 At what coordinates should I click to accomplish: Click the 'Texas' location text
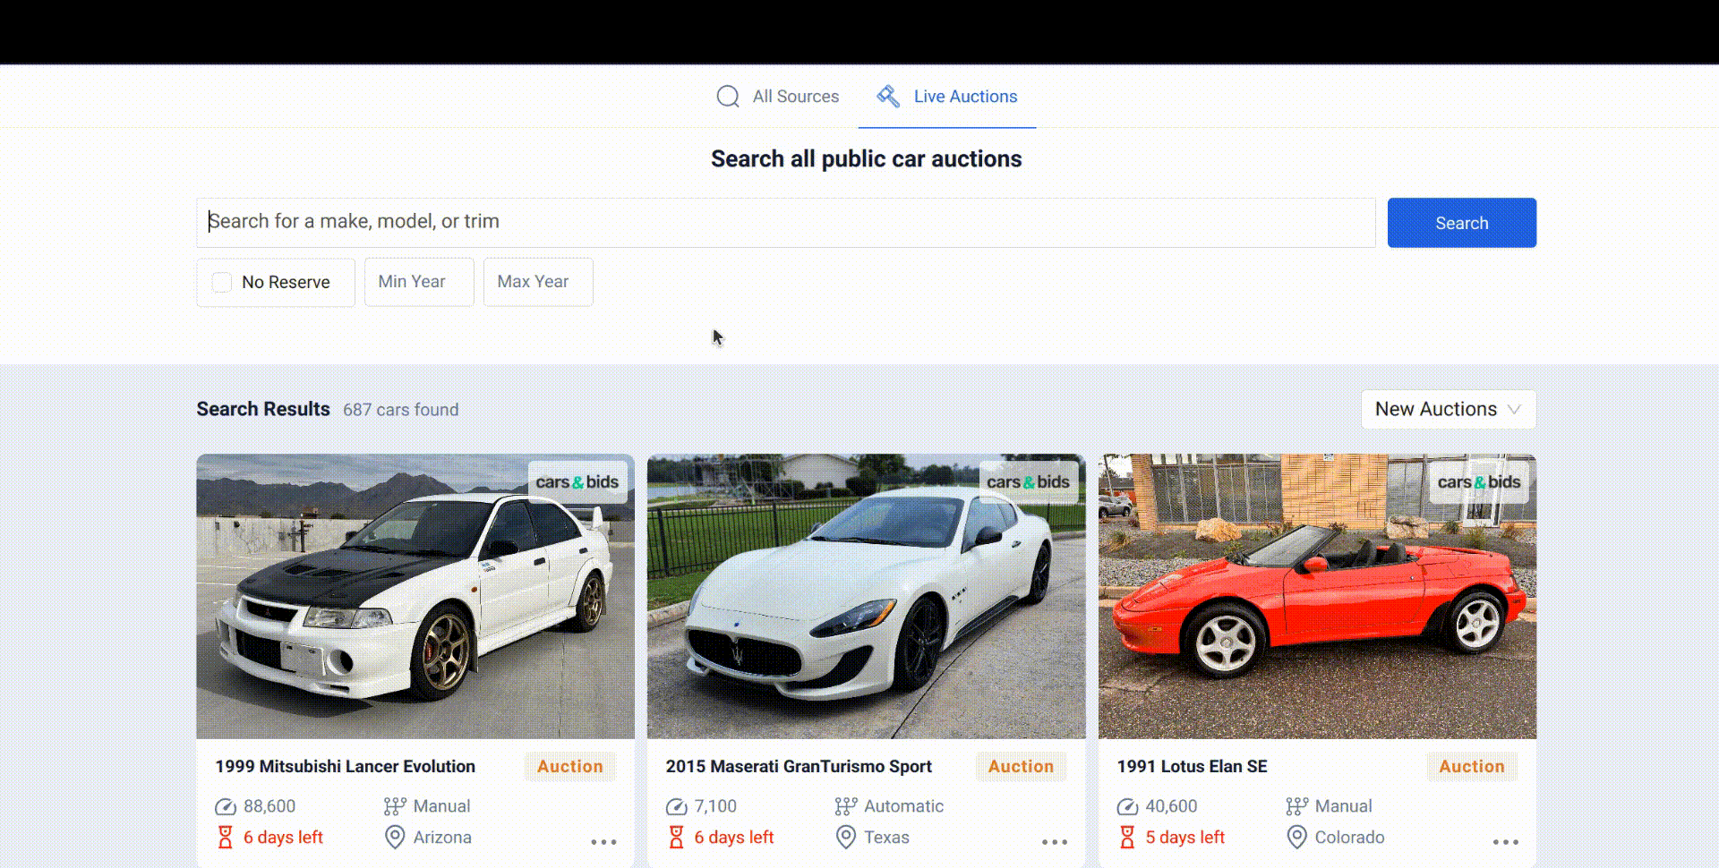pyautogui.click(x=886, y=838)
